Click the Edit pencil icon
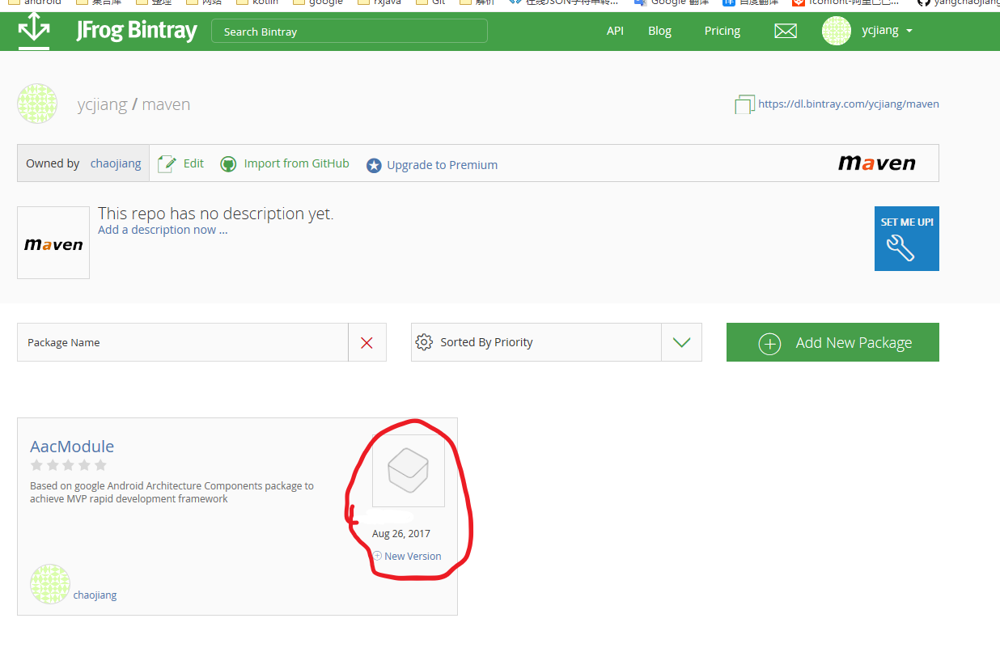Screen dimensions: 1000x648 point(167,164)
